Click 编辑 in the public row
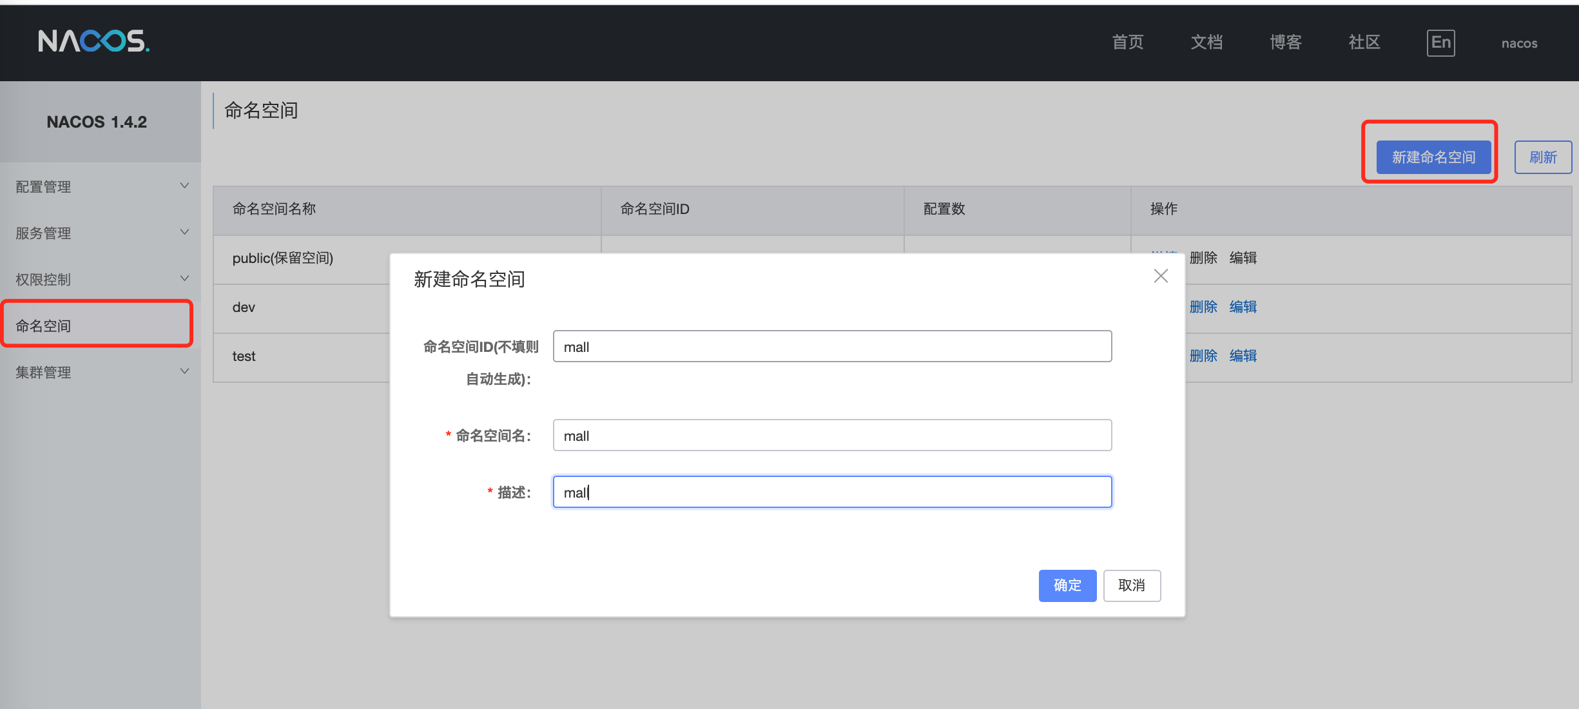Screen dimensions: 1579x709 click(1243, 258)
